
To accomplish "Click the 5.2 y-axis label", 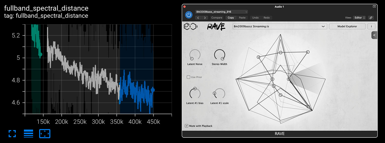I will [16, 35].
